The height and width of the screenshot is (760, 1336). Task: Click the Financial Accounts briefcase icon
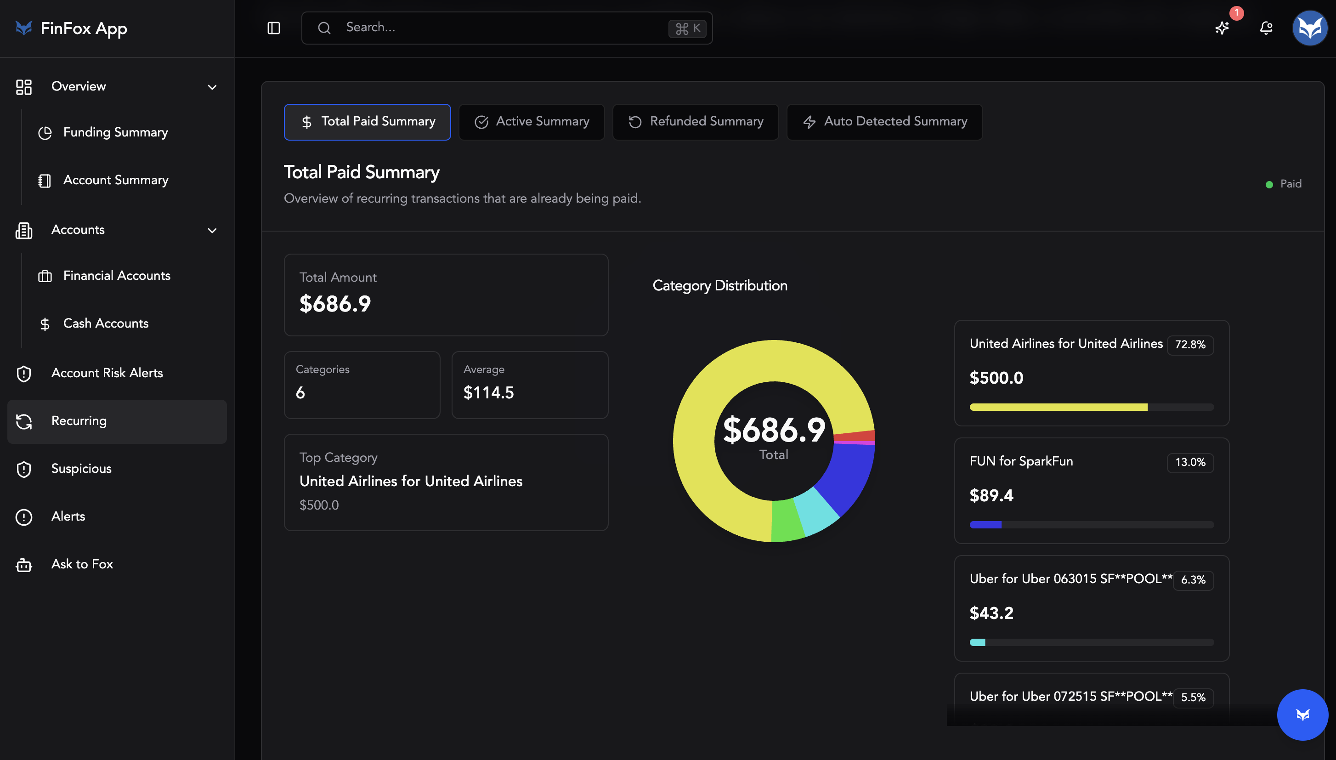point(45,276)
